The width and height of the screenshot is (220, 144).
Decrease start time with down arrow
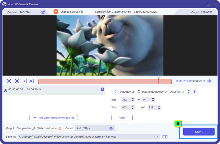point(139,93)
